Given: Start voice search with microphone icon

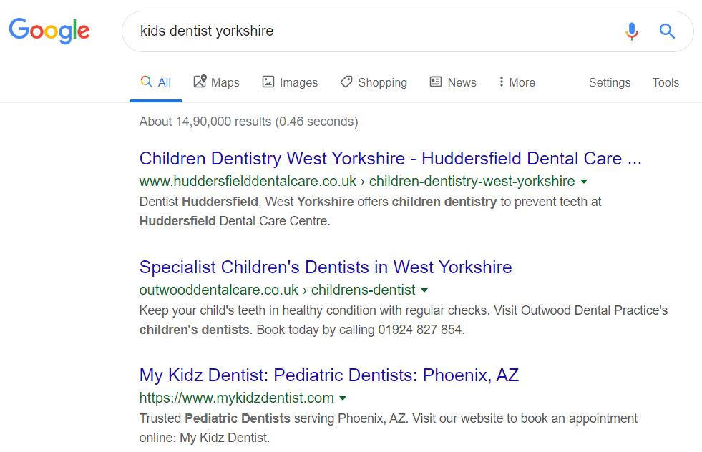Looking at the screenshot, I should [x=632, y=31].
